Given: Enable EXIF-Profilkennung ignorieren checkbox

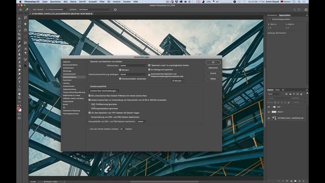Looking at the screenshot, I should click(x=89, y=104).
